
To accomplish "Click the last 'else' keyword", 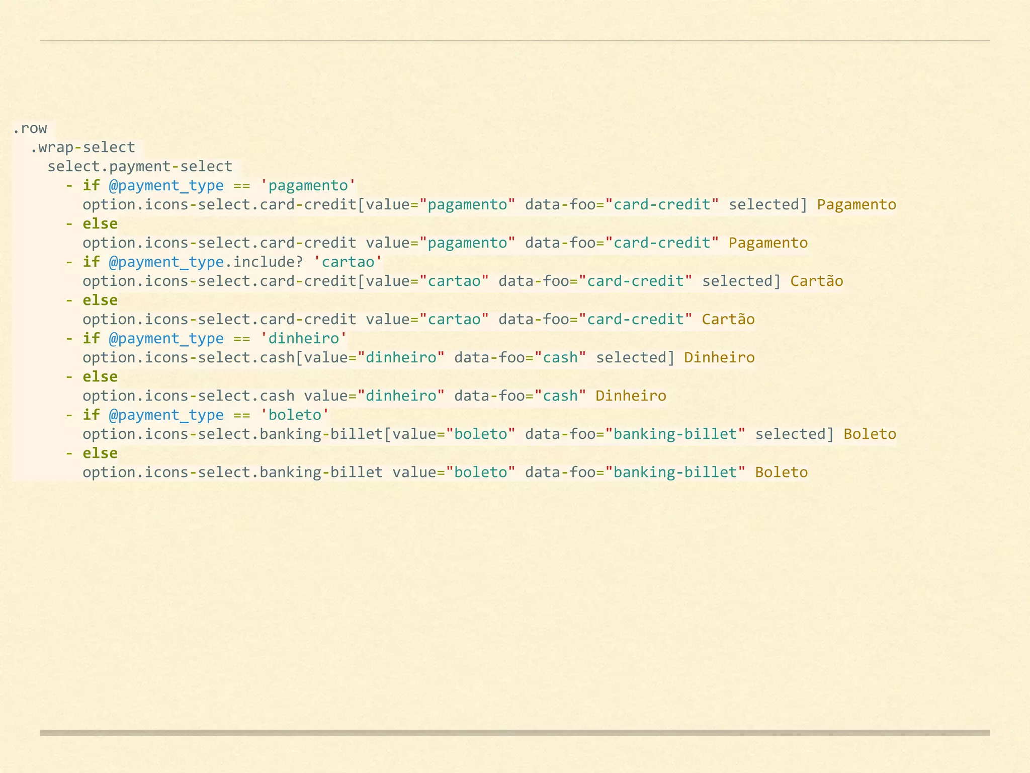I will (100, 453).
